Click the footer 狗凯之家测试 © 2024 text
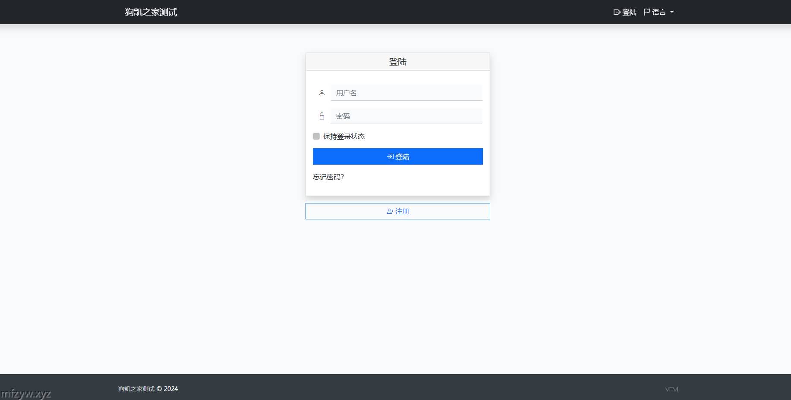Image resolution: width=791 pixels, height=400 pixels. coord(148,389)
